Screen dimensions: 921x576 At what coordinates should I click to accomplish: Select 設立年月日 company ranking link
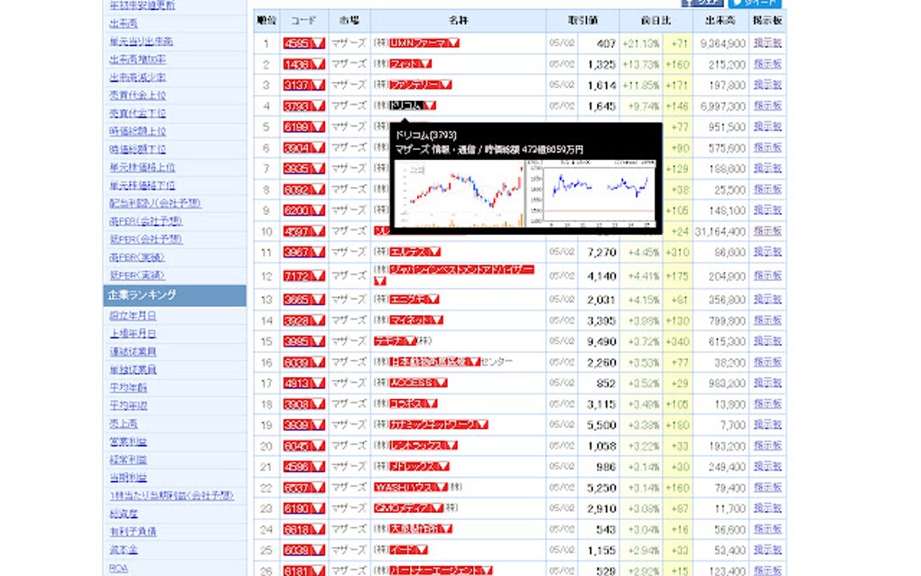coord(133,316)
